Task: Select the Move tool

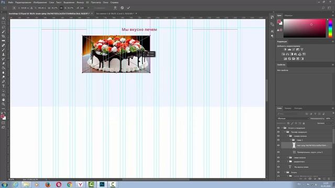Action: 3,18
